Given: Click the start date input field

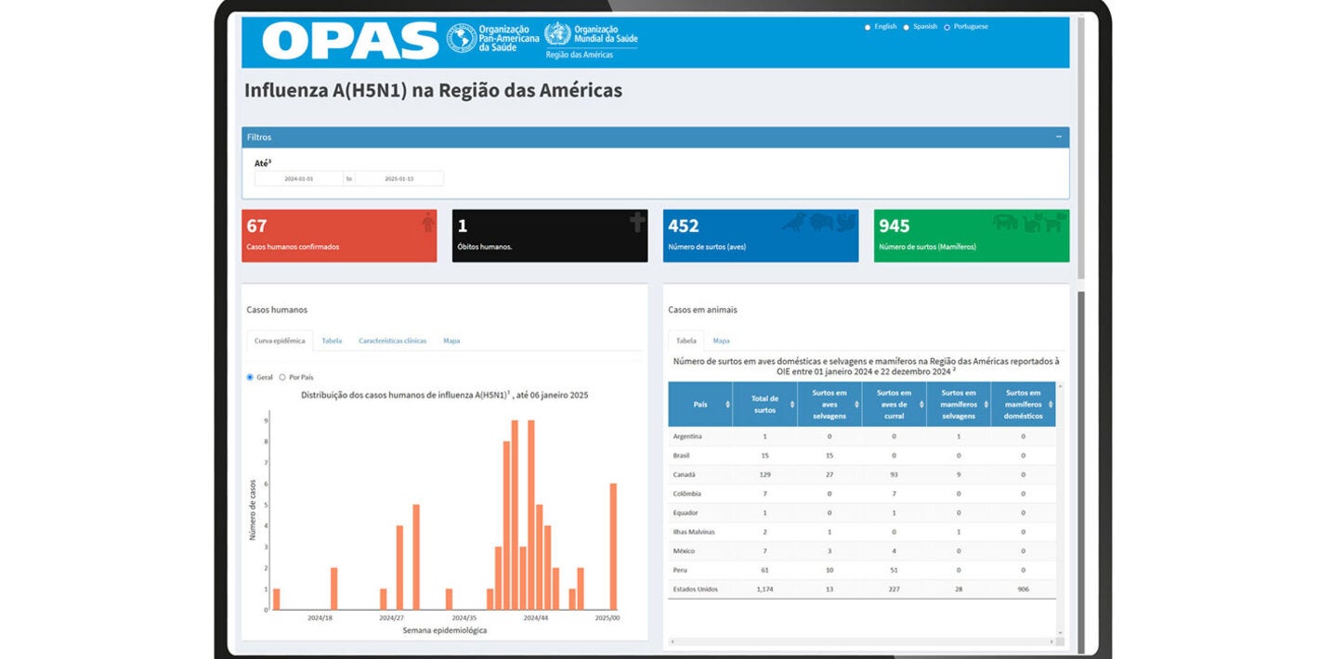Looking at the screenshot, I should pos(299,177).
